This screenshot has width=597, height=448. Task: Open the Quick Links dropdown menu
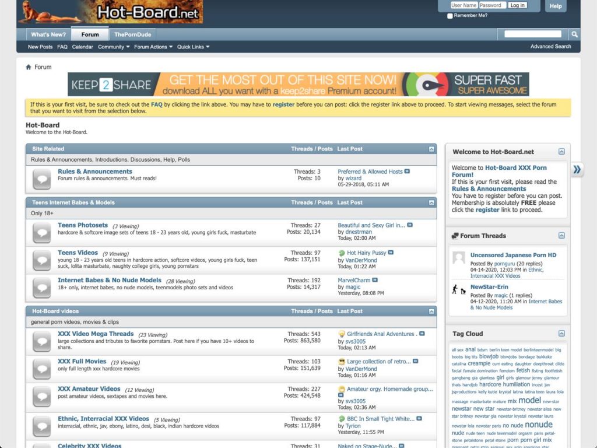point(193,47)
